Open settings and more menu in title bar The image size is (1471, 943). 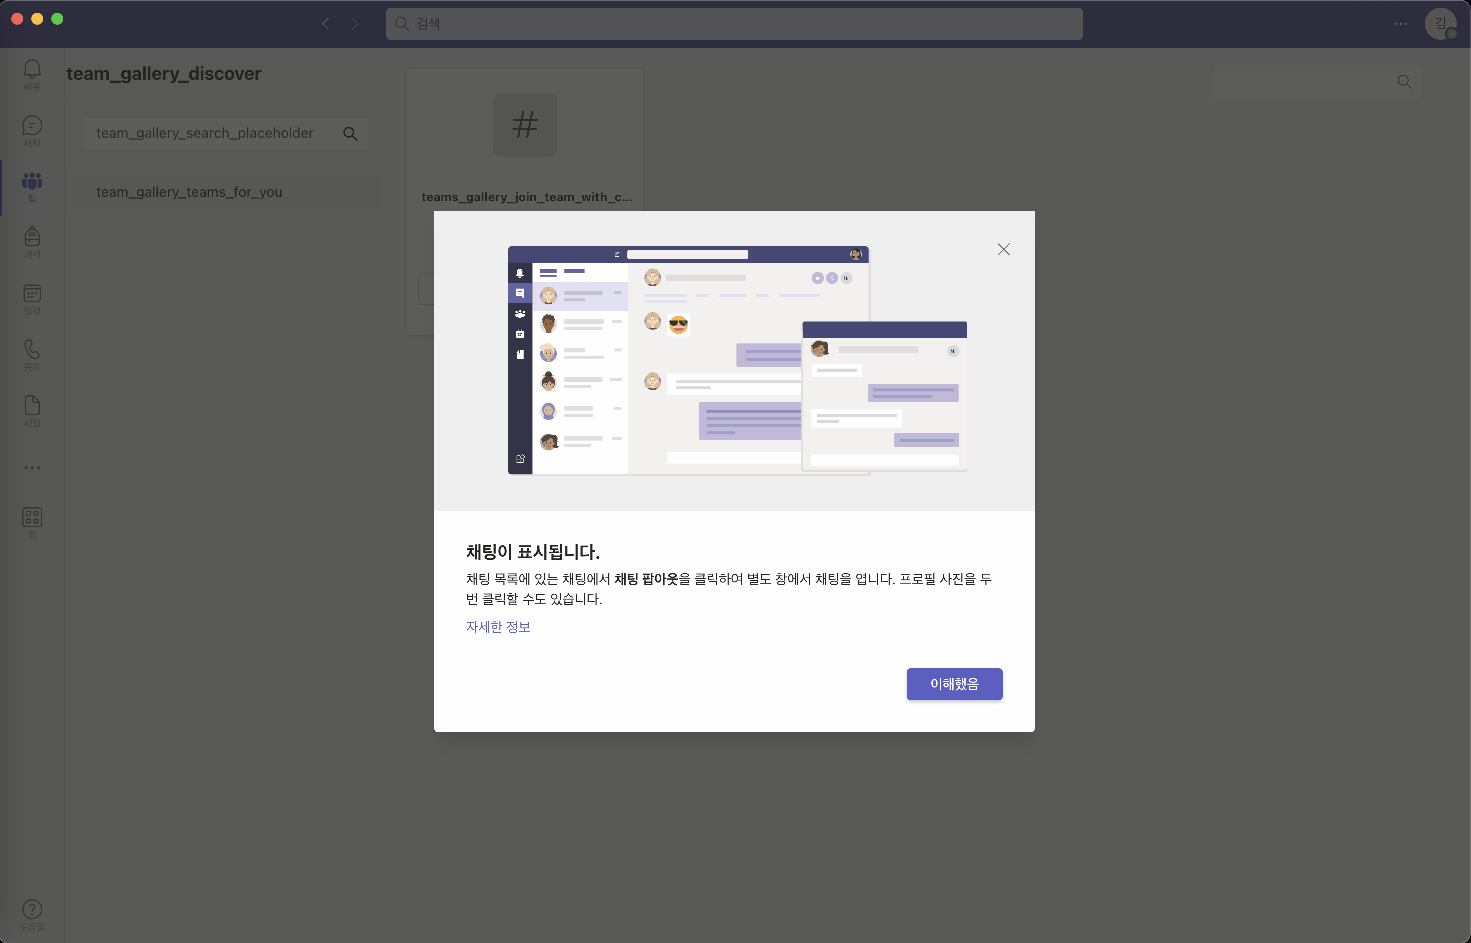click(1400, 24)
